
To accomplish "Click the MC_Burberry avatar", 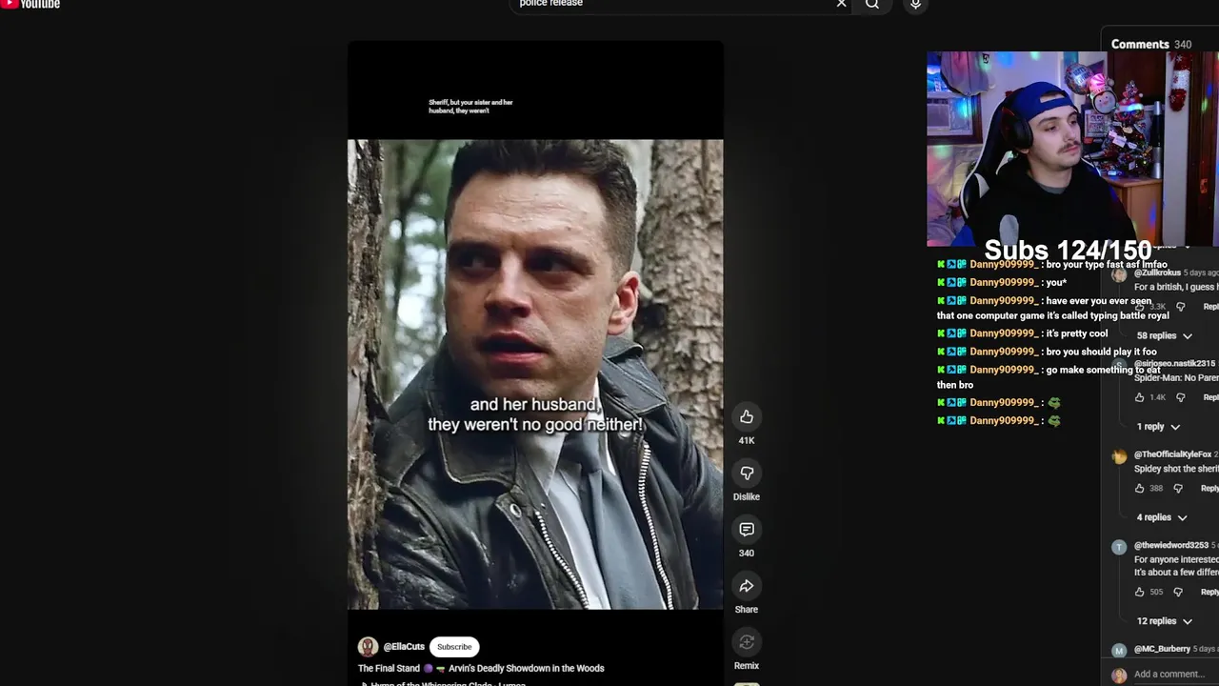I will click(1119, 651).
